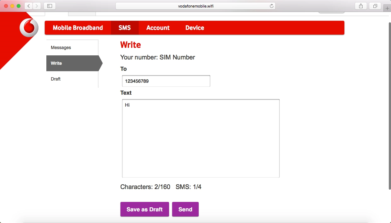Click the Vodafone logo
Screen dimensions: 391x223
[29, 28]
